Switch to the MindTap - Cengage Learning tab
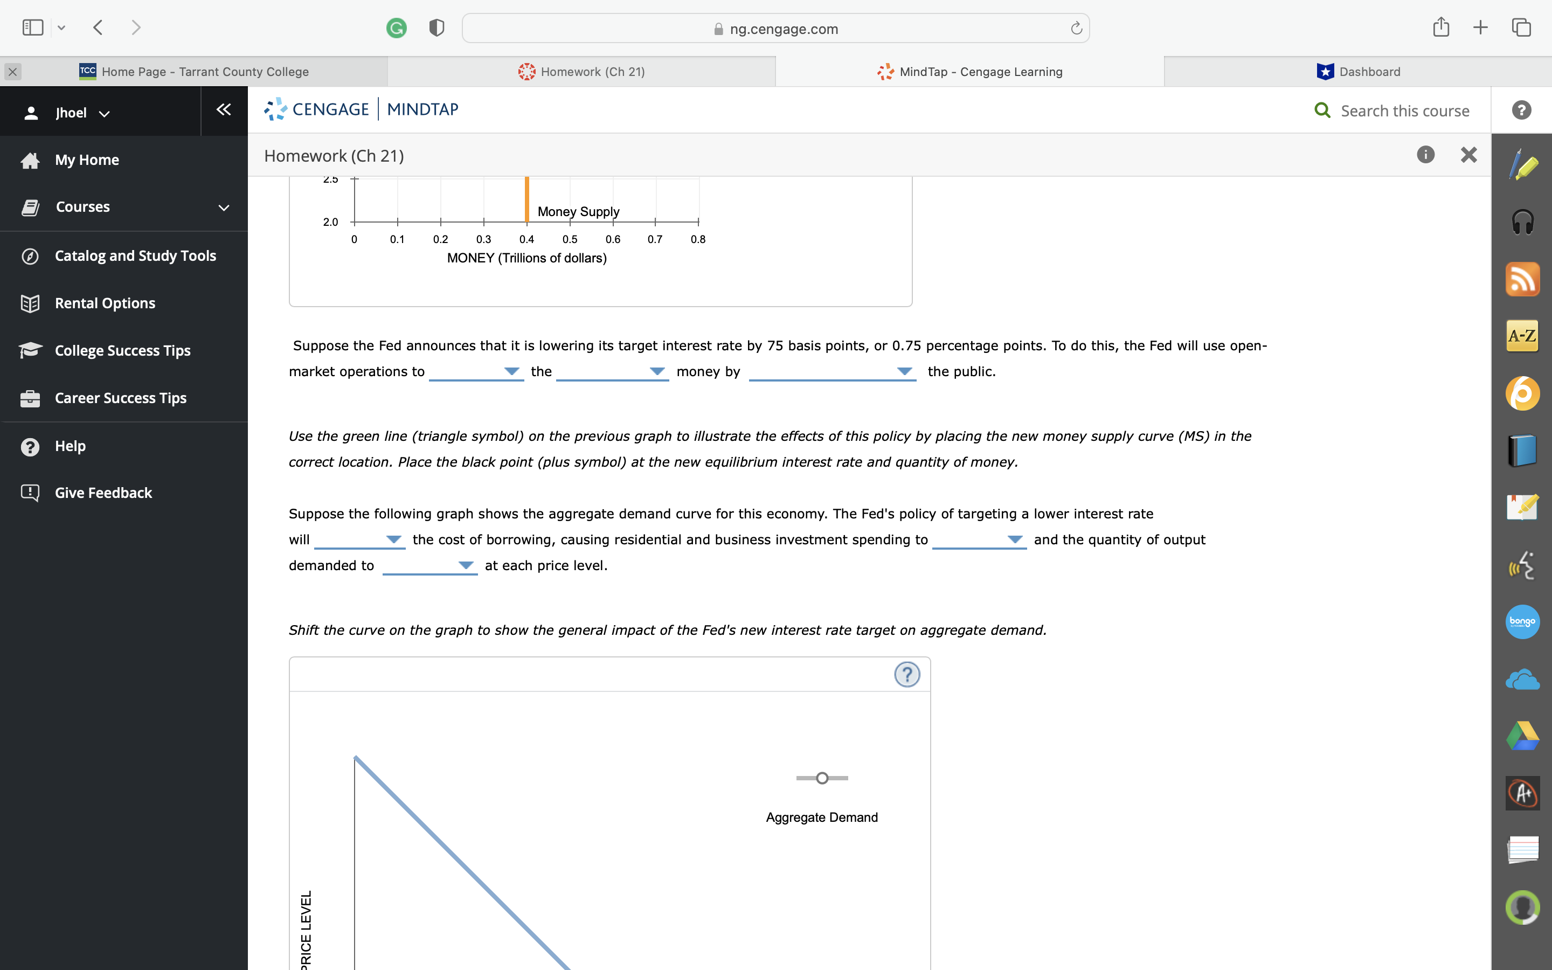The image size is (1552, 970). (969, 71)
